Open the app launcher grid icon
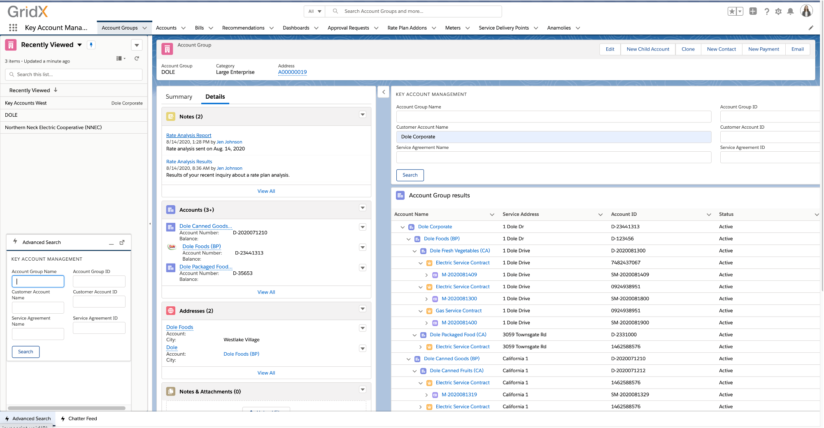This screenshot has height=428, width=824. [x=13, y=28]
